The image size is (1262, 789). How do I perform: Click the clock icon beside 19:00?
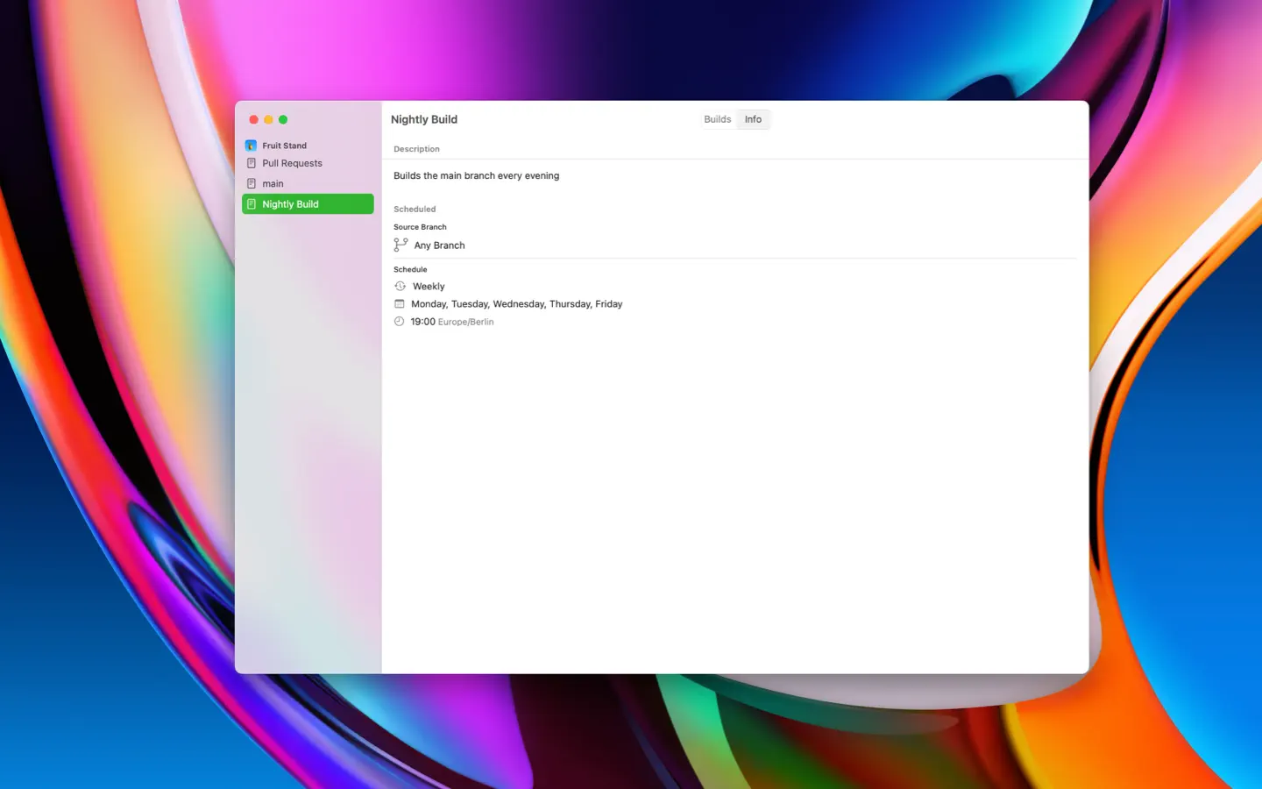pos(400,321)
